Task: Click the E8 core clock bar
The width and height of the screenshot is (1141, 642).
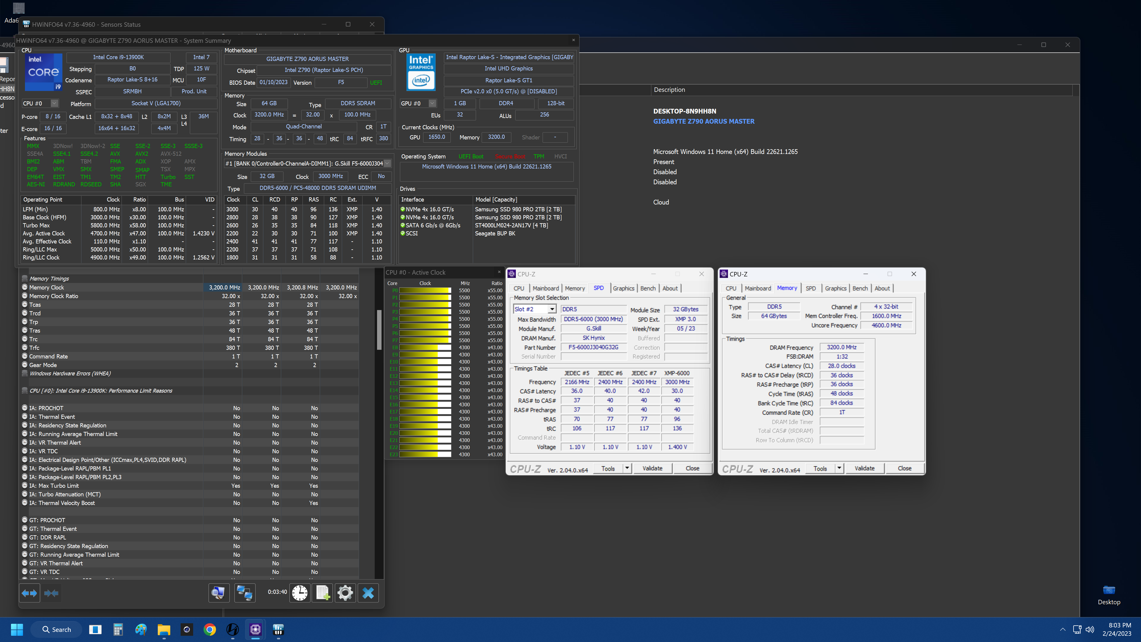Action: coord(425,347)
